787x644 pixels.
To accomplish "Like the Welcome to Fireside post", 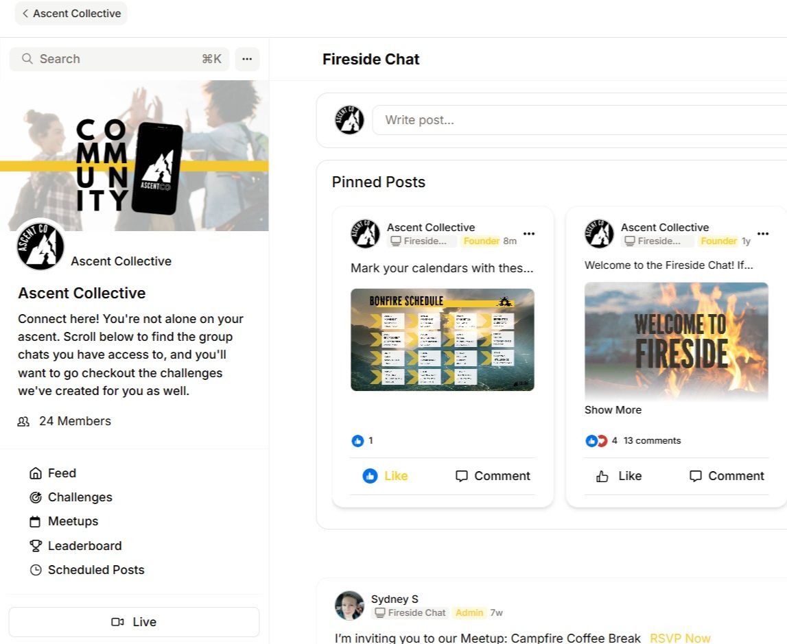I will click(x=619, y=476).
